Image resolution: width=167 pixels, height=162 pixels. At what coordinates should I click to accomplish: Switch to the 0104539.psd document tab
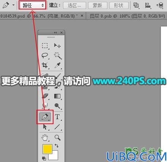(39, 16)
